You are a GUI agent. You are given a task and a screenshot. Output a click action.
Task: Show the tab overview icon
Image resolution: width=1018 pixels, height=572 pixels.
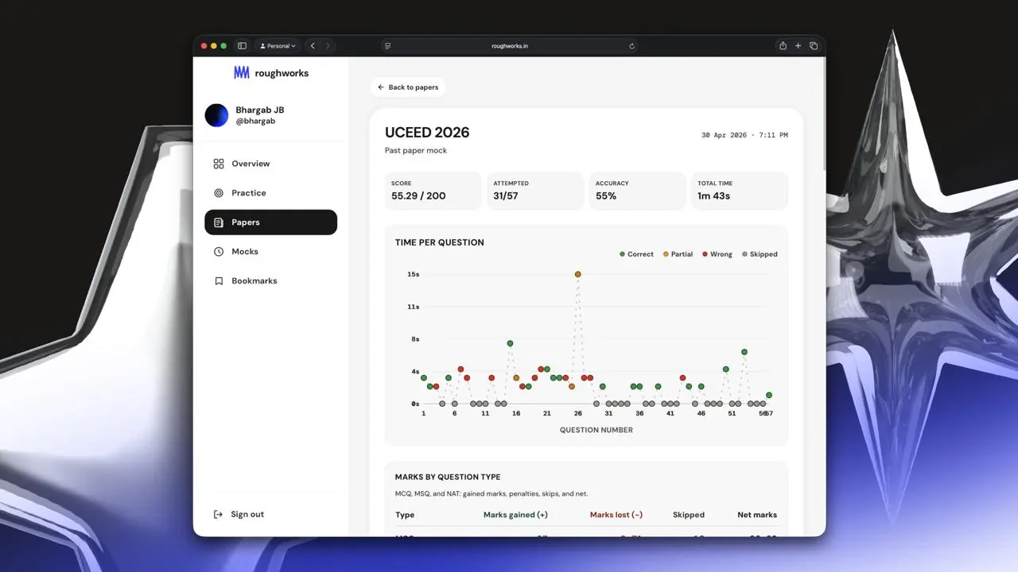[813, 46]
